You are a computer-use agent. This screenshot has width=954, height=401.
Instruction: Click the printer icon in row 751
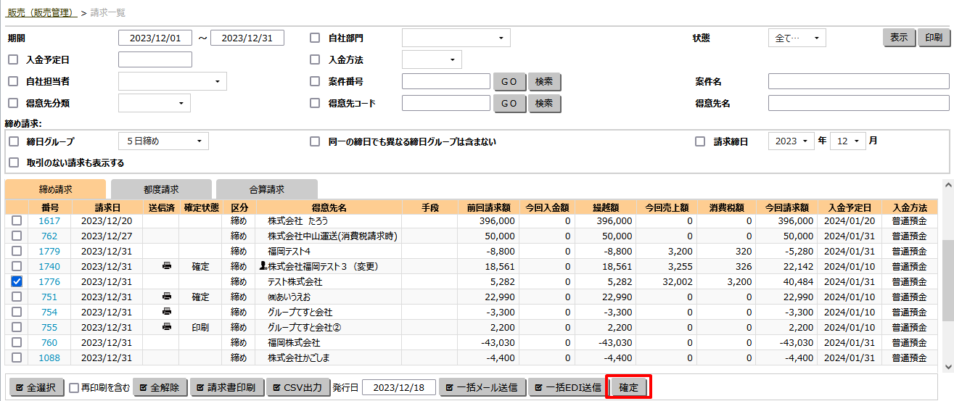167,297
